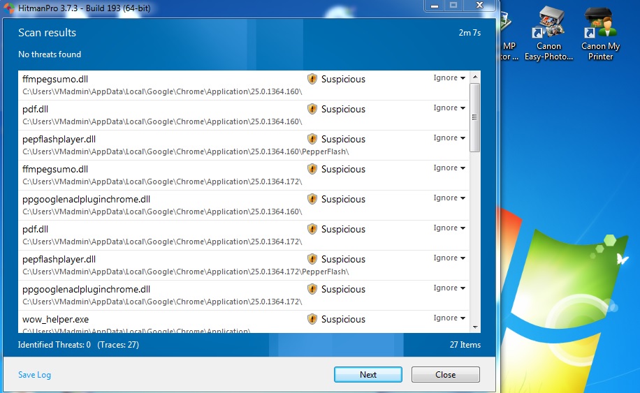Click shield icon for pepflashplayer.dll in 25.0.1364.160
Screen dimensions: 640x393
coord(312,139)
